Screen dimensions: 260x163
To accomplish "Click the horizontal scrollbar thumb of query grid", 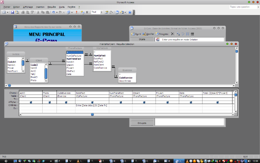I will click(x=92, y=114).
